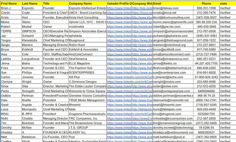
Task: Select title cell 'Owner' in Robert Moskal row
Action: [x=56, y=27]
